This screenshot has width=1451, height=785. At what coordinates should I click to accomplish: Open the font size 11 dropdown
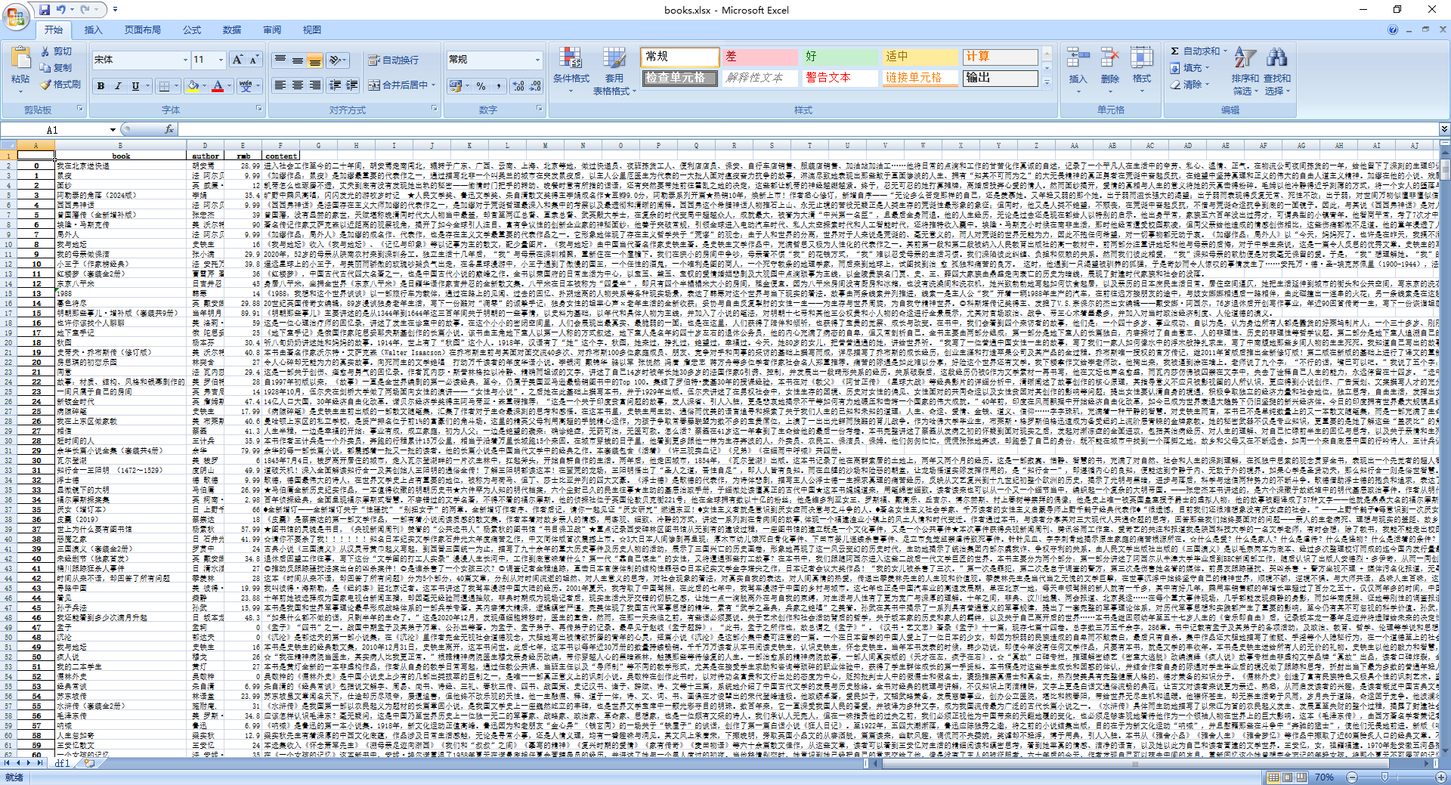[x=221, y=60]
